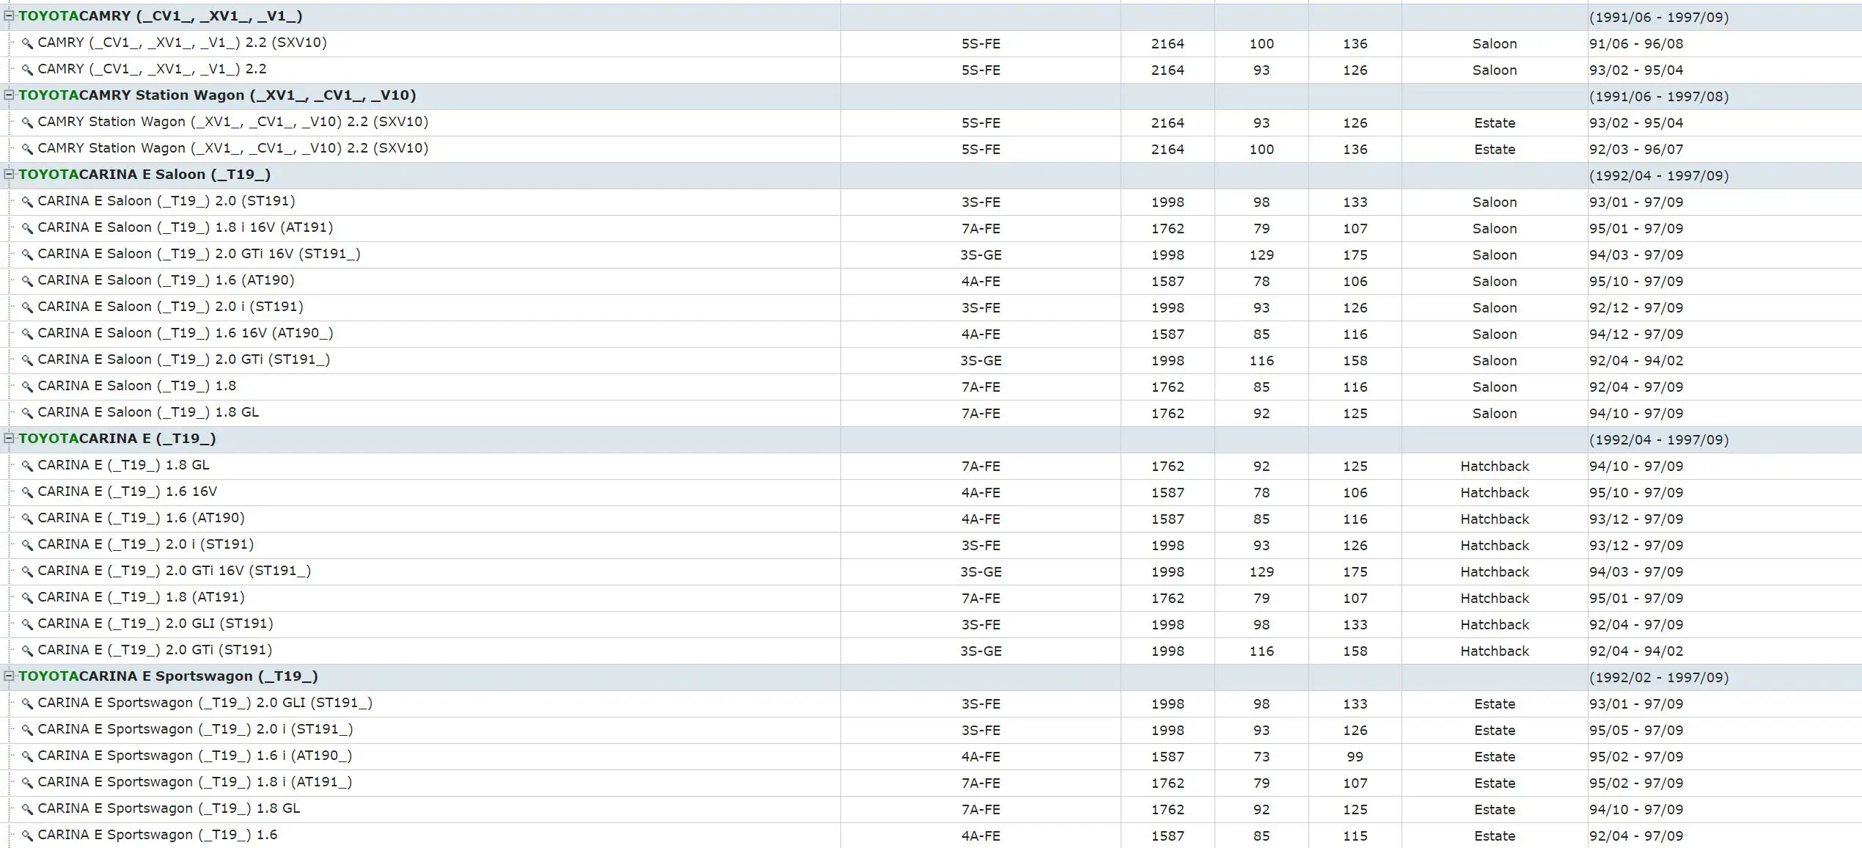Open magnifier for CARINA E Saloon 2.0 GTi 16V
Screen dimensions: 1862x848
pyautogui.click(x=27, y=255)
